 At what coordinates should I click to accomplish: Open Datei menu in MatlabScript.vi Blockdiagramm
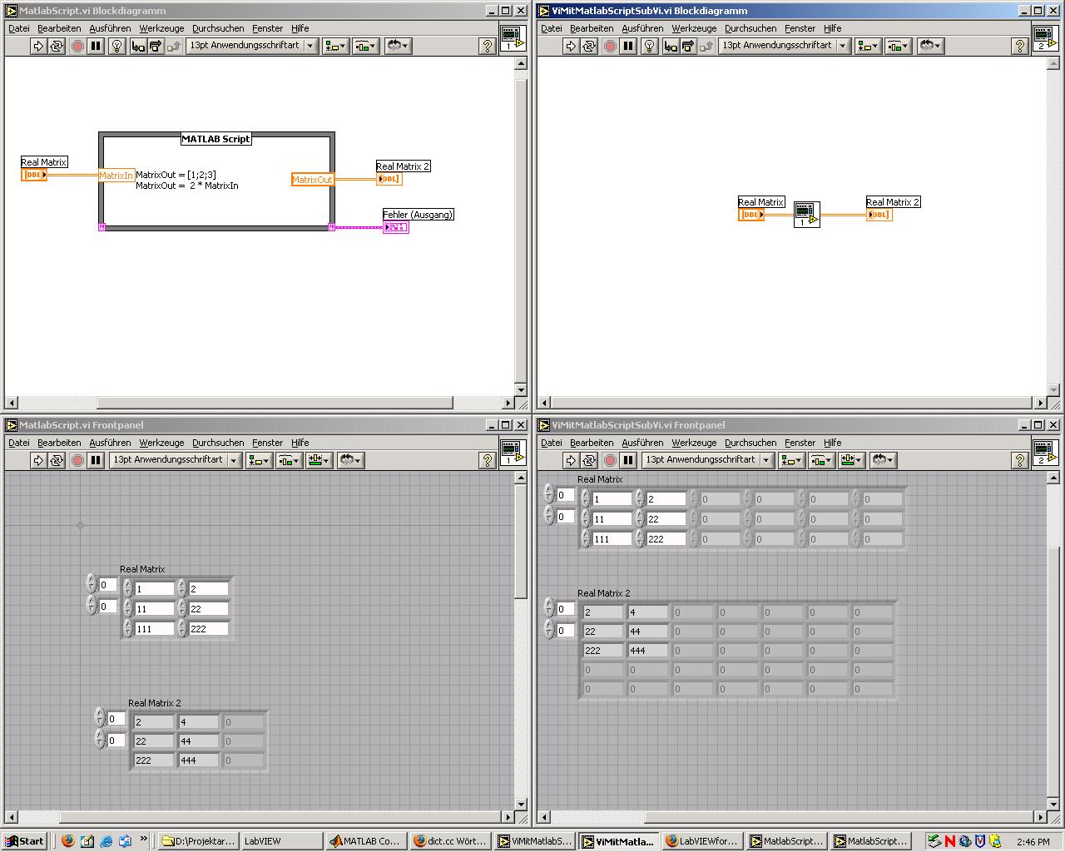pos(19,28)
